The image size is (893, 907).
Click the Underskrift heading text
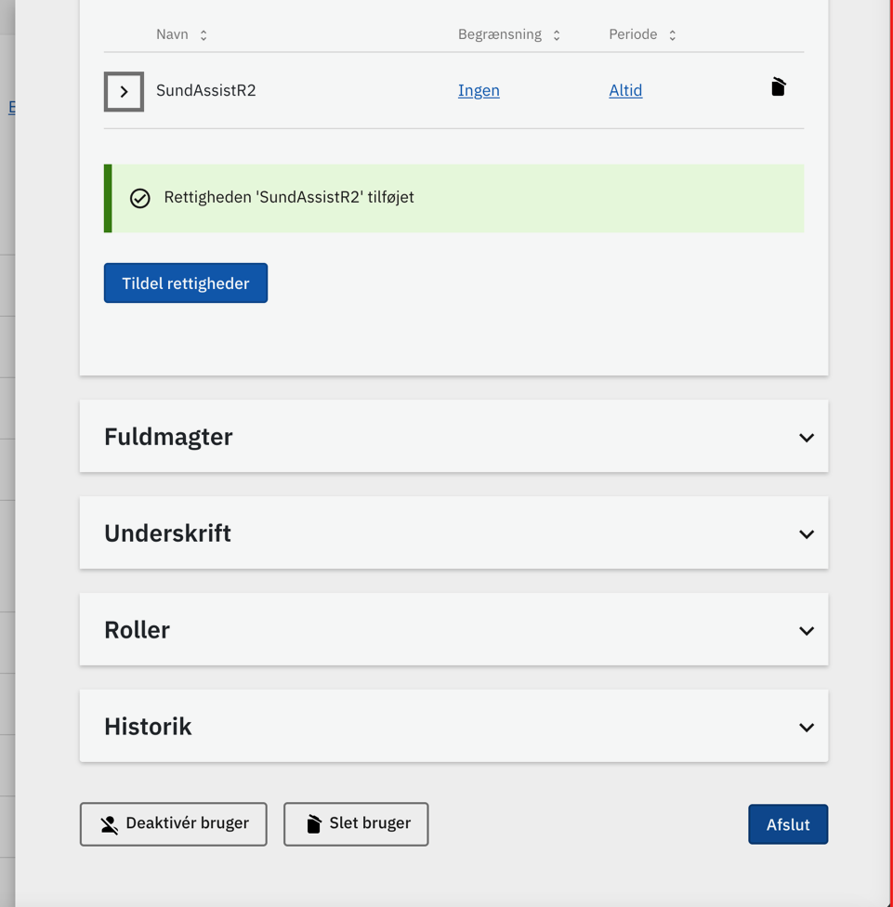pyautogui.click(x=167, y=533)
